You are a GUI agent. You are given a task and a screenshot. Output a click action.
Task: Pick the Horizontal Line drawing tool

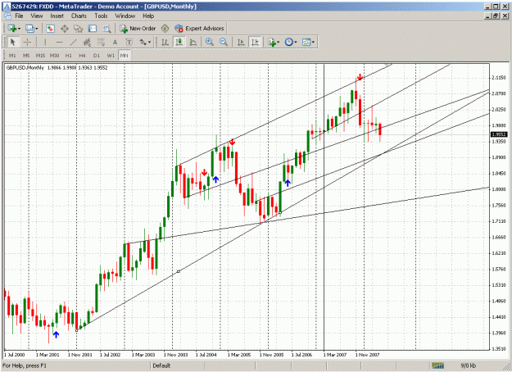pyautogui.click(x=59, y=42)
